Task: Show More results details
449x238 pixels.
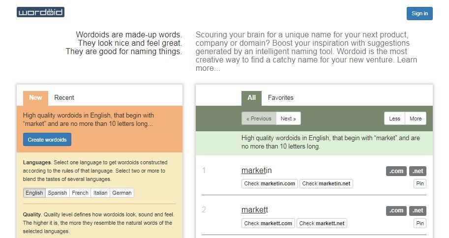Action: click(x=416, y=119)
